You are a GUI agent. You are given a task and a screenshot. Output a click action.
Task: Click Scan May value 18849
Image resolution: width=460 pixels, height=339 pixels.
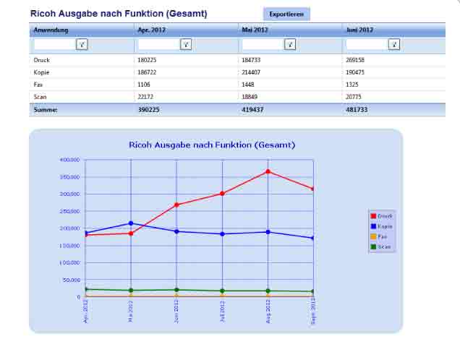(x=250, y=97)
